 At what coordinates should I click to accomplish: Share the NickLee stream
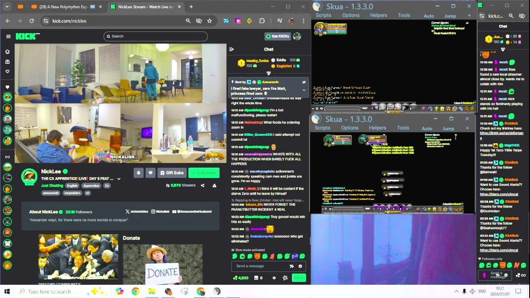202,185
